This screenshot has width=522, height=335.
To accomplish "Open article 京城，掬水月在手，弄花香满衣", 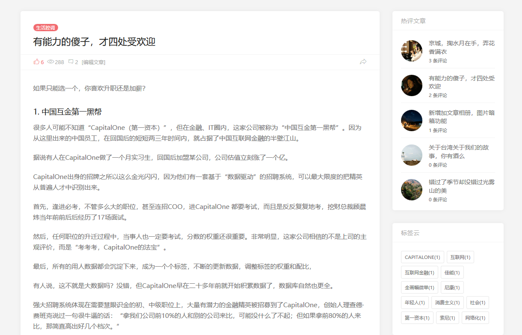I will pyautogui.click(x=461, y=47).
